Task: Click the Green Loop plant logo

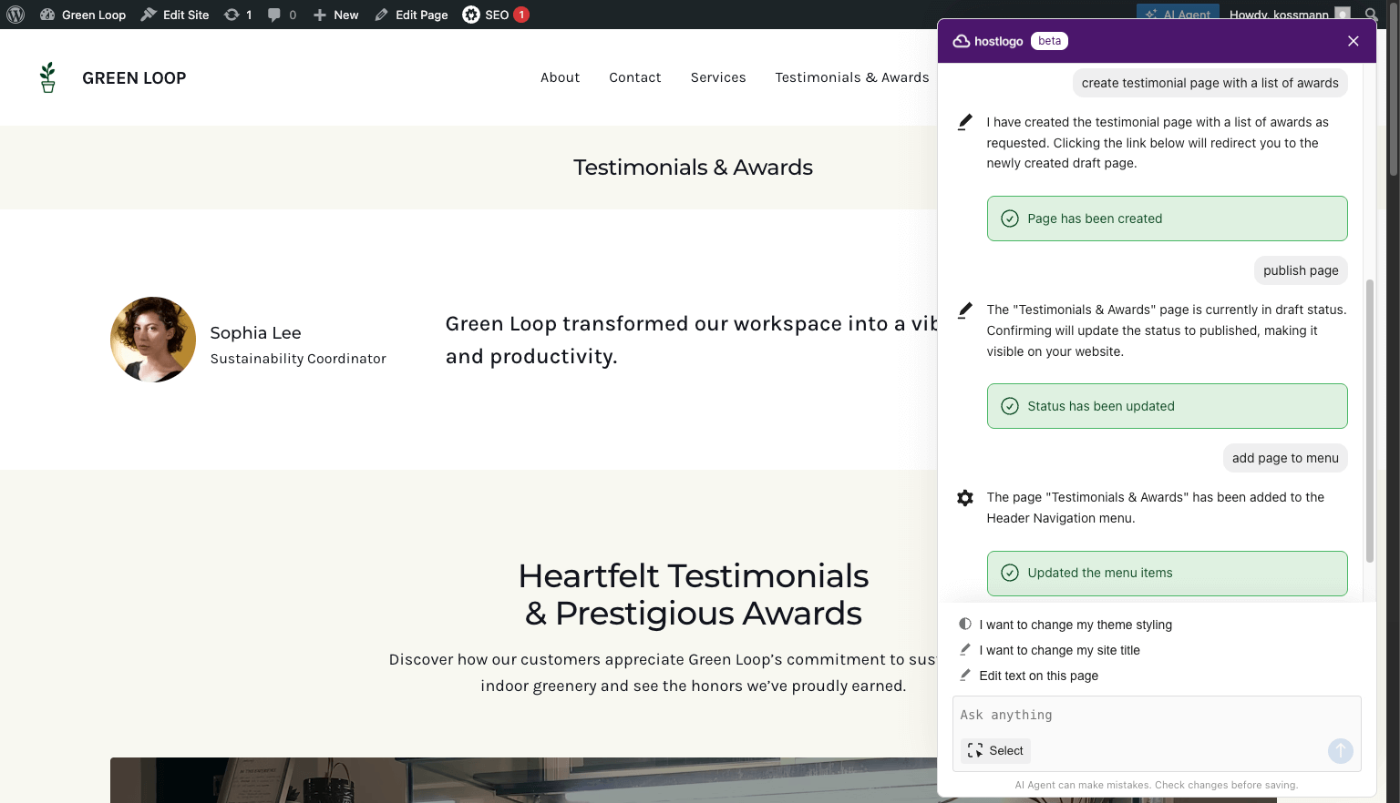Action: pos(48,77)
